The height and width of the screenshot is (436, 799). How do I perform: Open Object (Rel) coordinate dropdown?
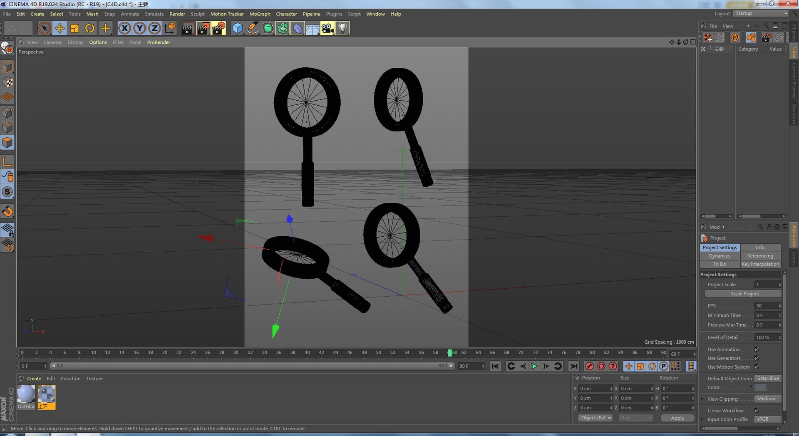coord(596,418)
